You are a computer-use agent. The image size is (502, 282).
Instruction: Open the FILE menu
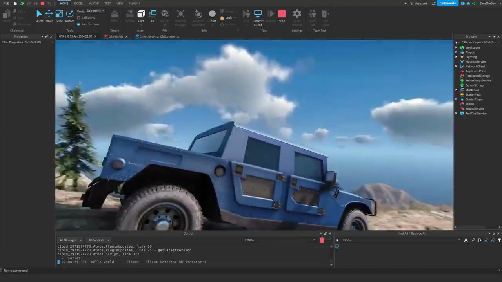click(x=6, y=3)
